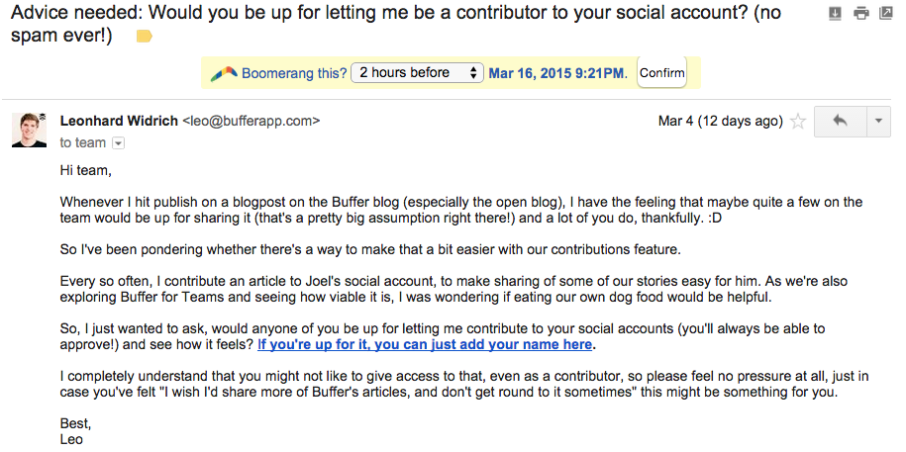Click the 'Mar 4 (12 days ago)' timestamp
Viewport: 906px width, 452px height.
pyautogui.click(x=720, y=122)
